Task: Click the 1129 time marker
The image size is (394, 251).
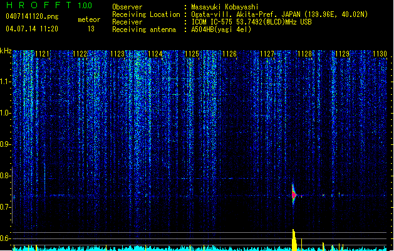Action: pos(342,54)
